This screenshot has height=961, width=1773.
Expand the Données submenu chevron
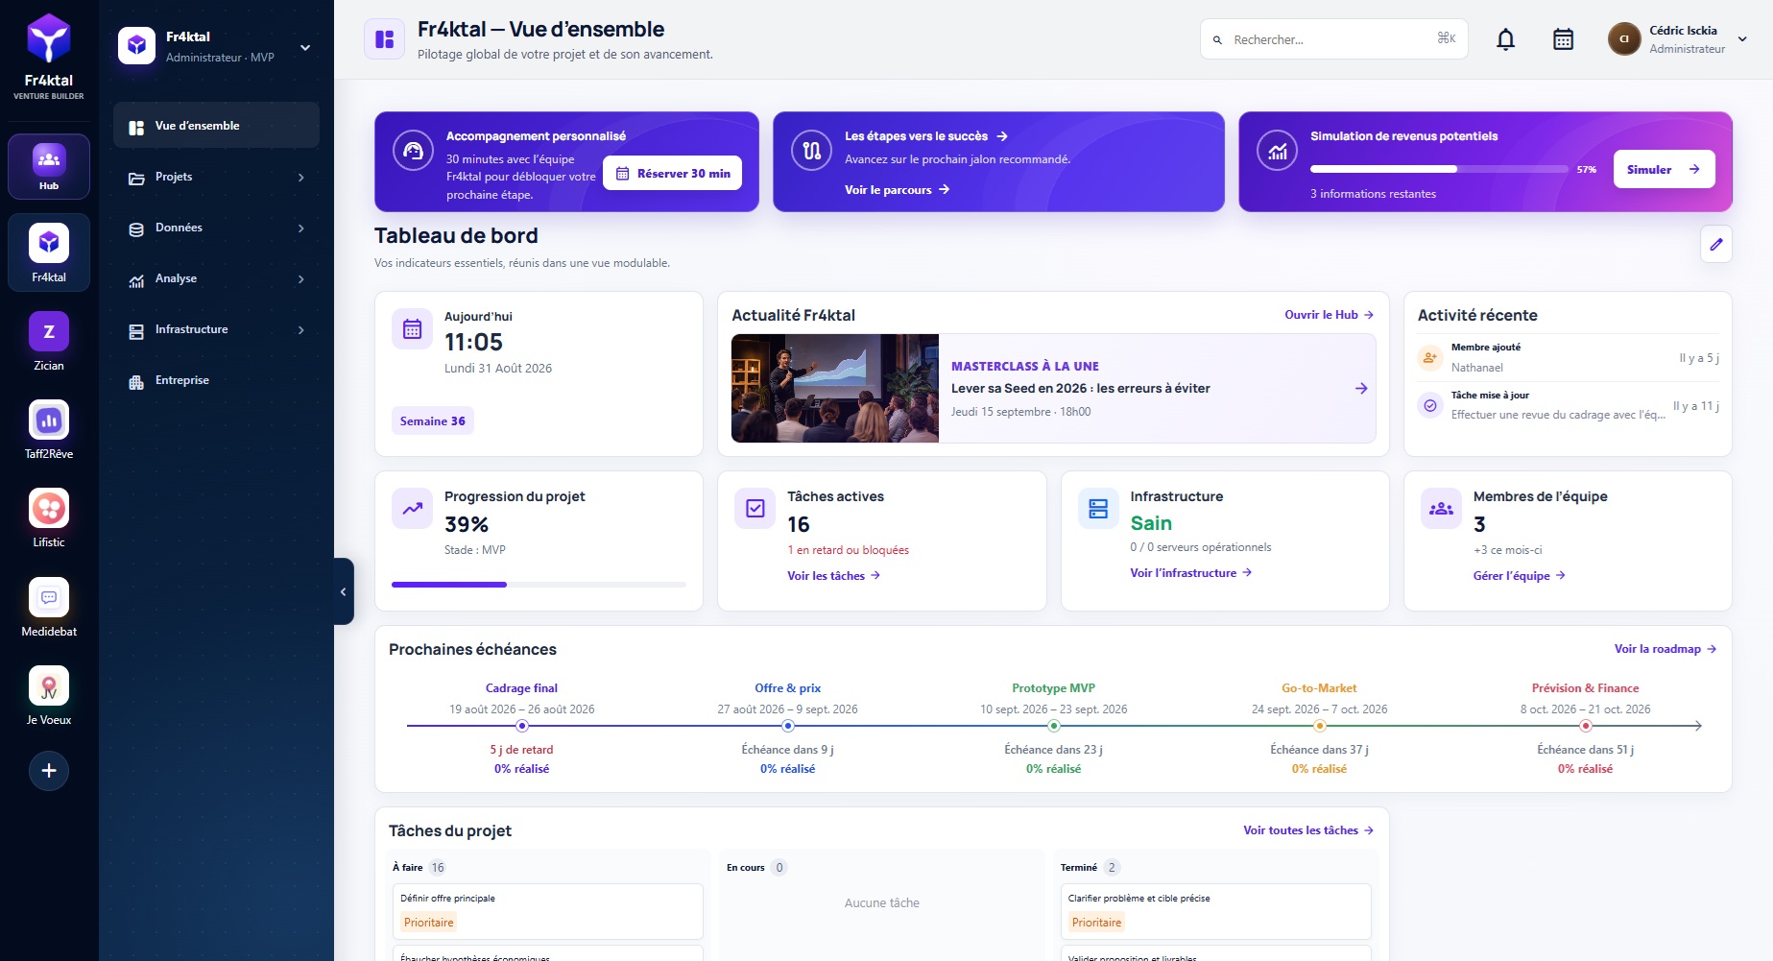[301, 228]
